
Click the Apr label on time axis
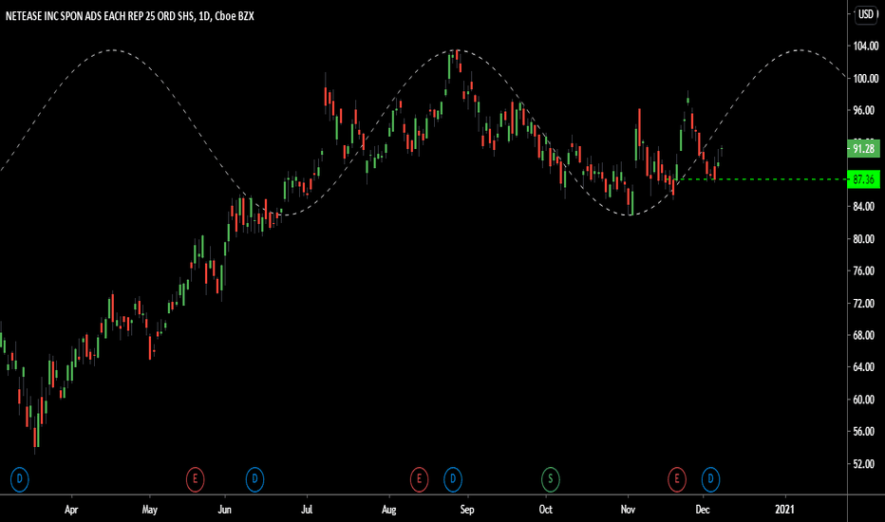pos(71,510)
